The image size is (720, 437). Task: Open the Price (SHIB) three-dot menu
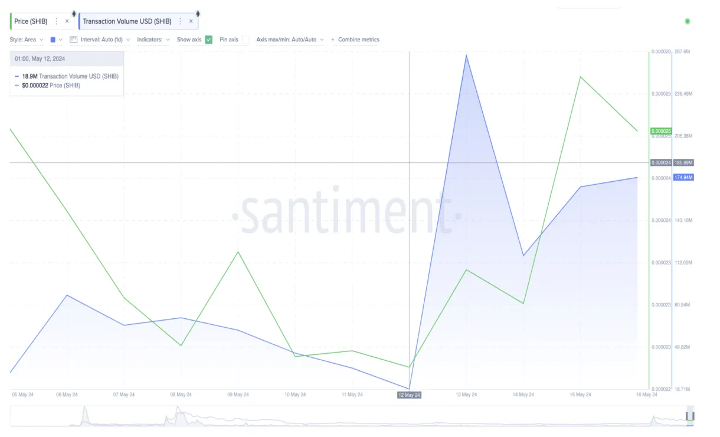click(56, 21)
